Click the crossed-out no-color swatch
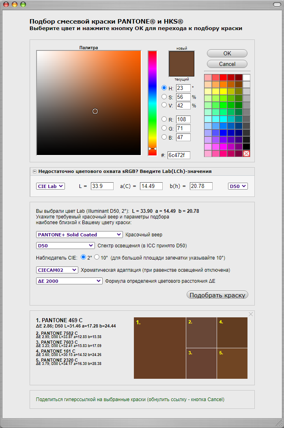The image size is (284, 428). tap(246, 153)
